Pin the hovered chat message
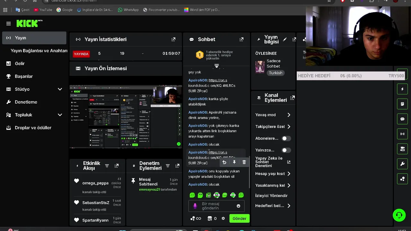The image size is (411, 231). click(234, 162)
